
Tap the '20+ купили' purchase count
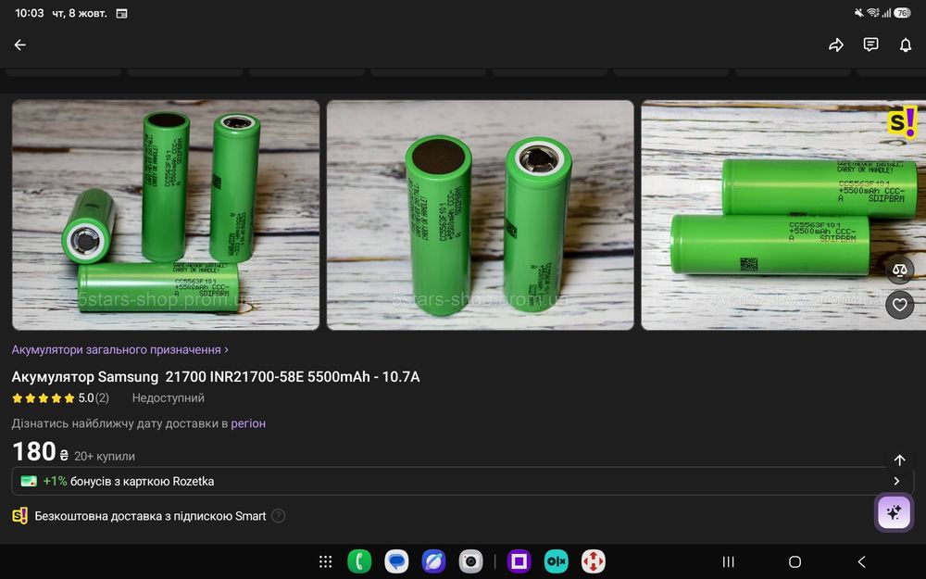coord(105,456)
